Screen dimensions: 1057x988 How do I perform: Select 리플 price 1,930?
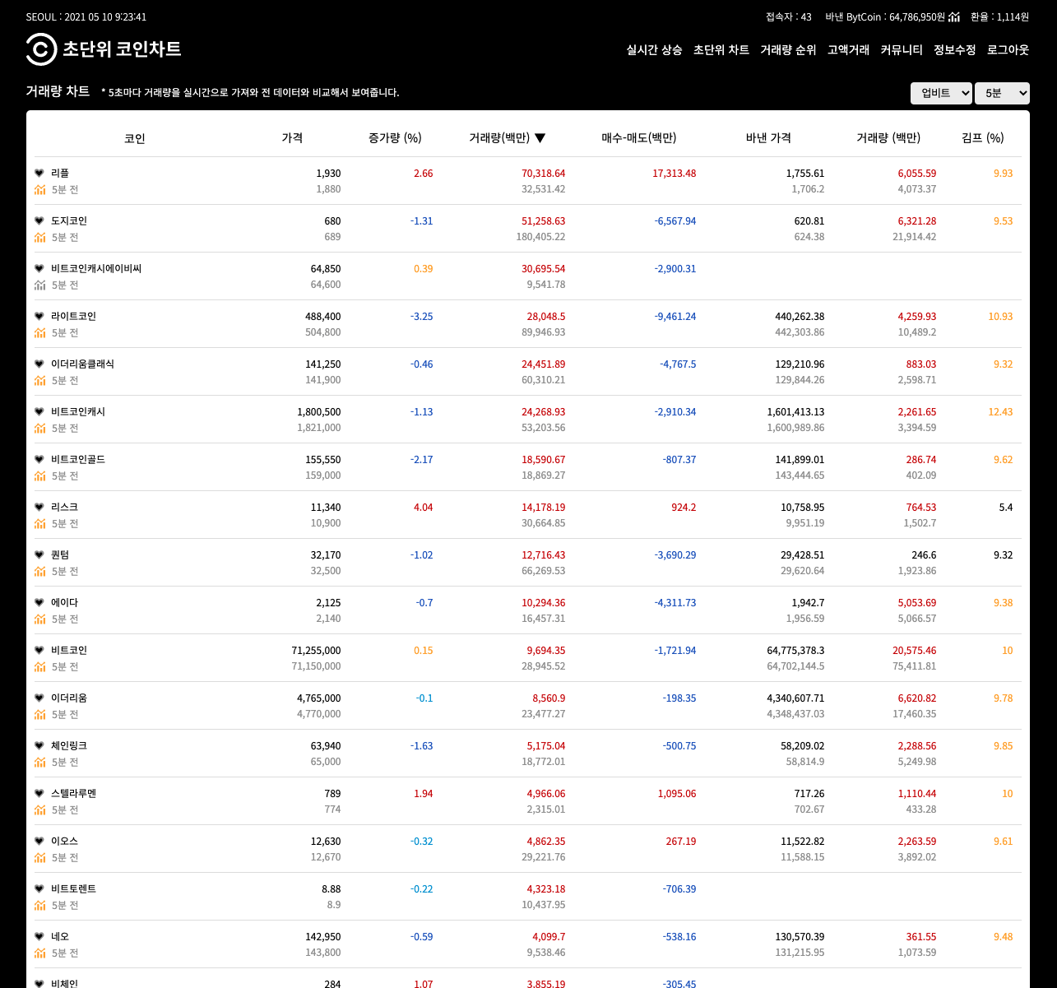click(328, 174)
